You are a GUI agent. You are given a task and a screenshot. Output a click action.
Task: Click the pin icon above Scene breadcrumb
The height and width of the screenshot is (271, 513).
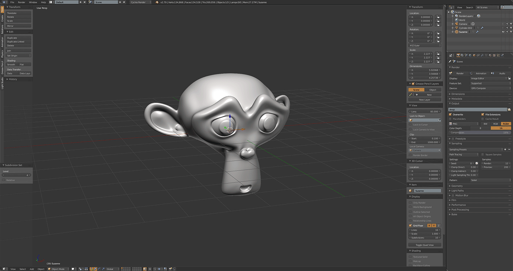pos(450,62)
